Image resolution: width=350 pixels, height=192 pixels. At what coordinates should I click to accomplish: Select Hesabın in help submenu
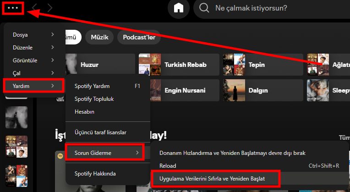click(108, 112)
